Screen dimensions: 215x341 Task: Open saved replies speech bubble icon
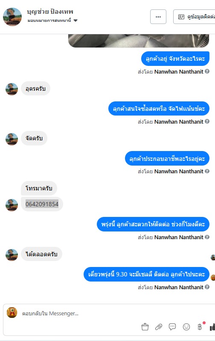172,326
